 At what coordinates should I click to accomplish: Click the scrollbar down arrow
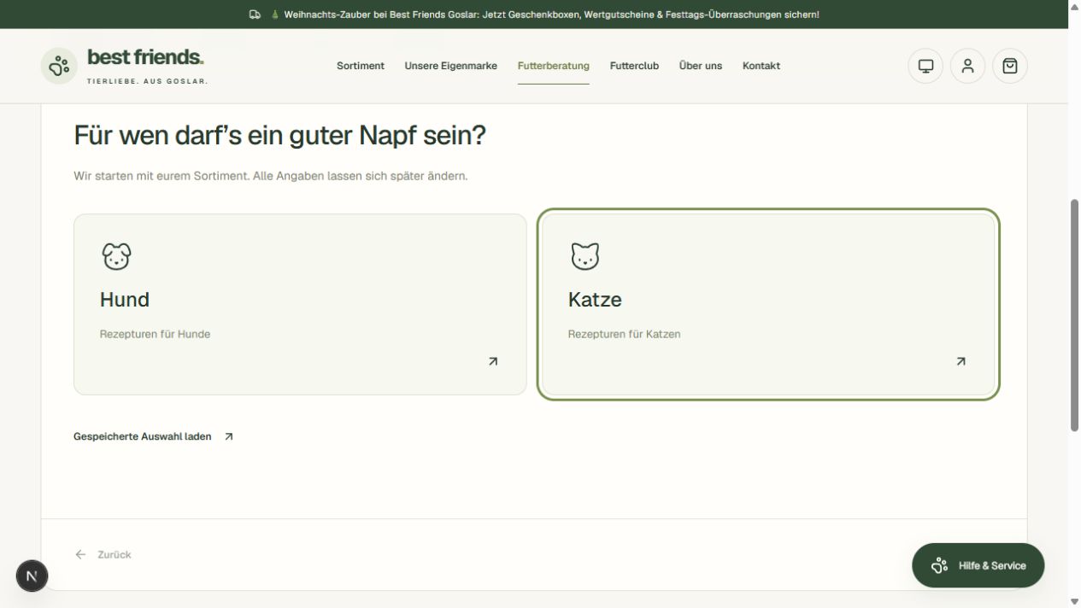pyautogui.click(x=1074, y=602)
